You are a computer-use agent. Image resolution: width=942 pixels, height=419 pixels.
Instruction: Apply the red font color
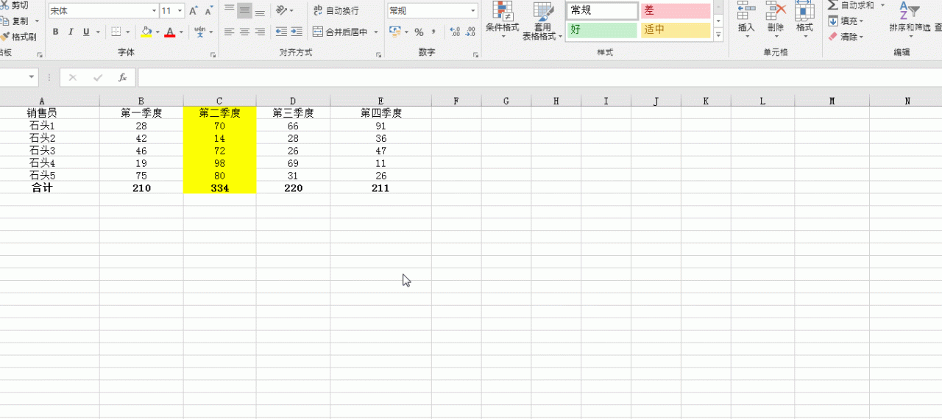[170, 32]
